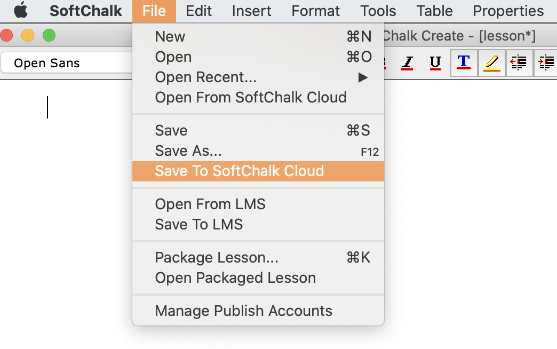Choose New from the File menu

pos(170,36)
